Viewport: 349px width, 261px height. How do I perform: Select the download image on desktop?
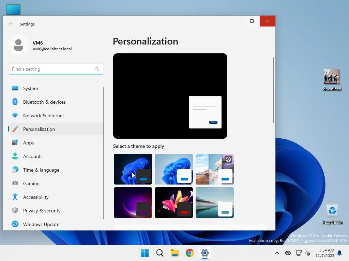(x=332, y=80)
